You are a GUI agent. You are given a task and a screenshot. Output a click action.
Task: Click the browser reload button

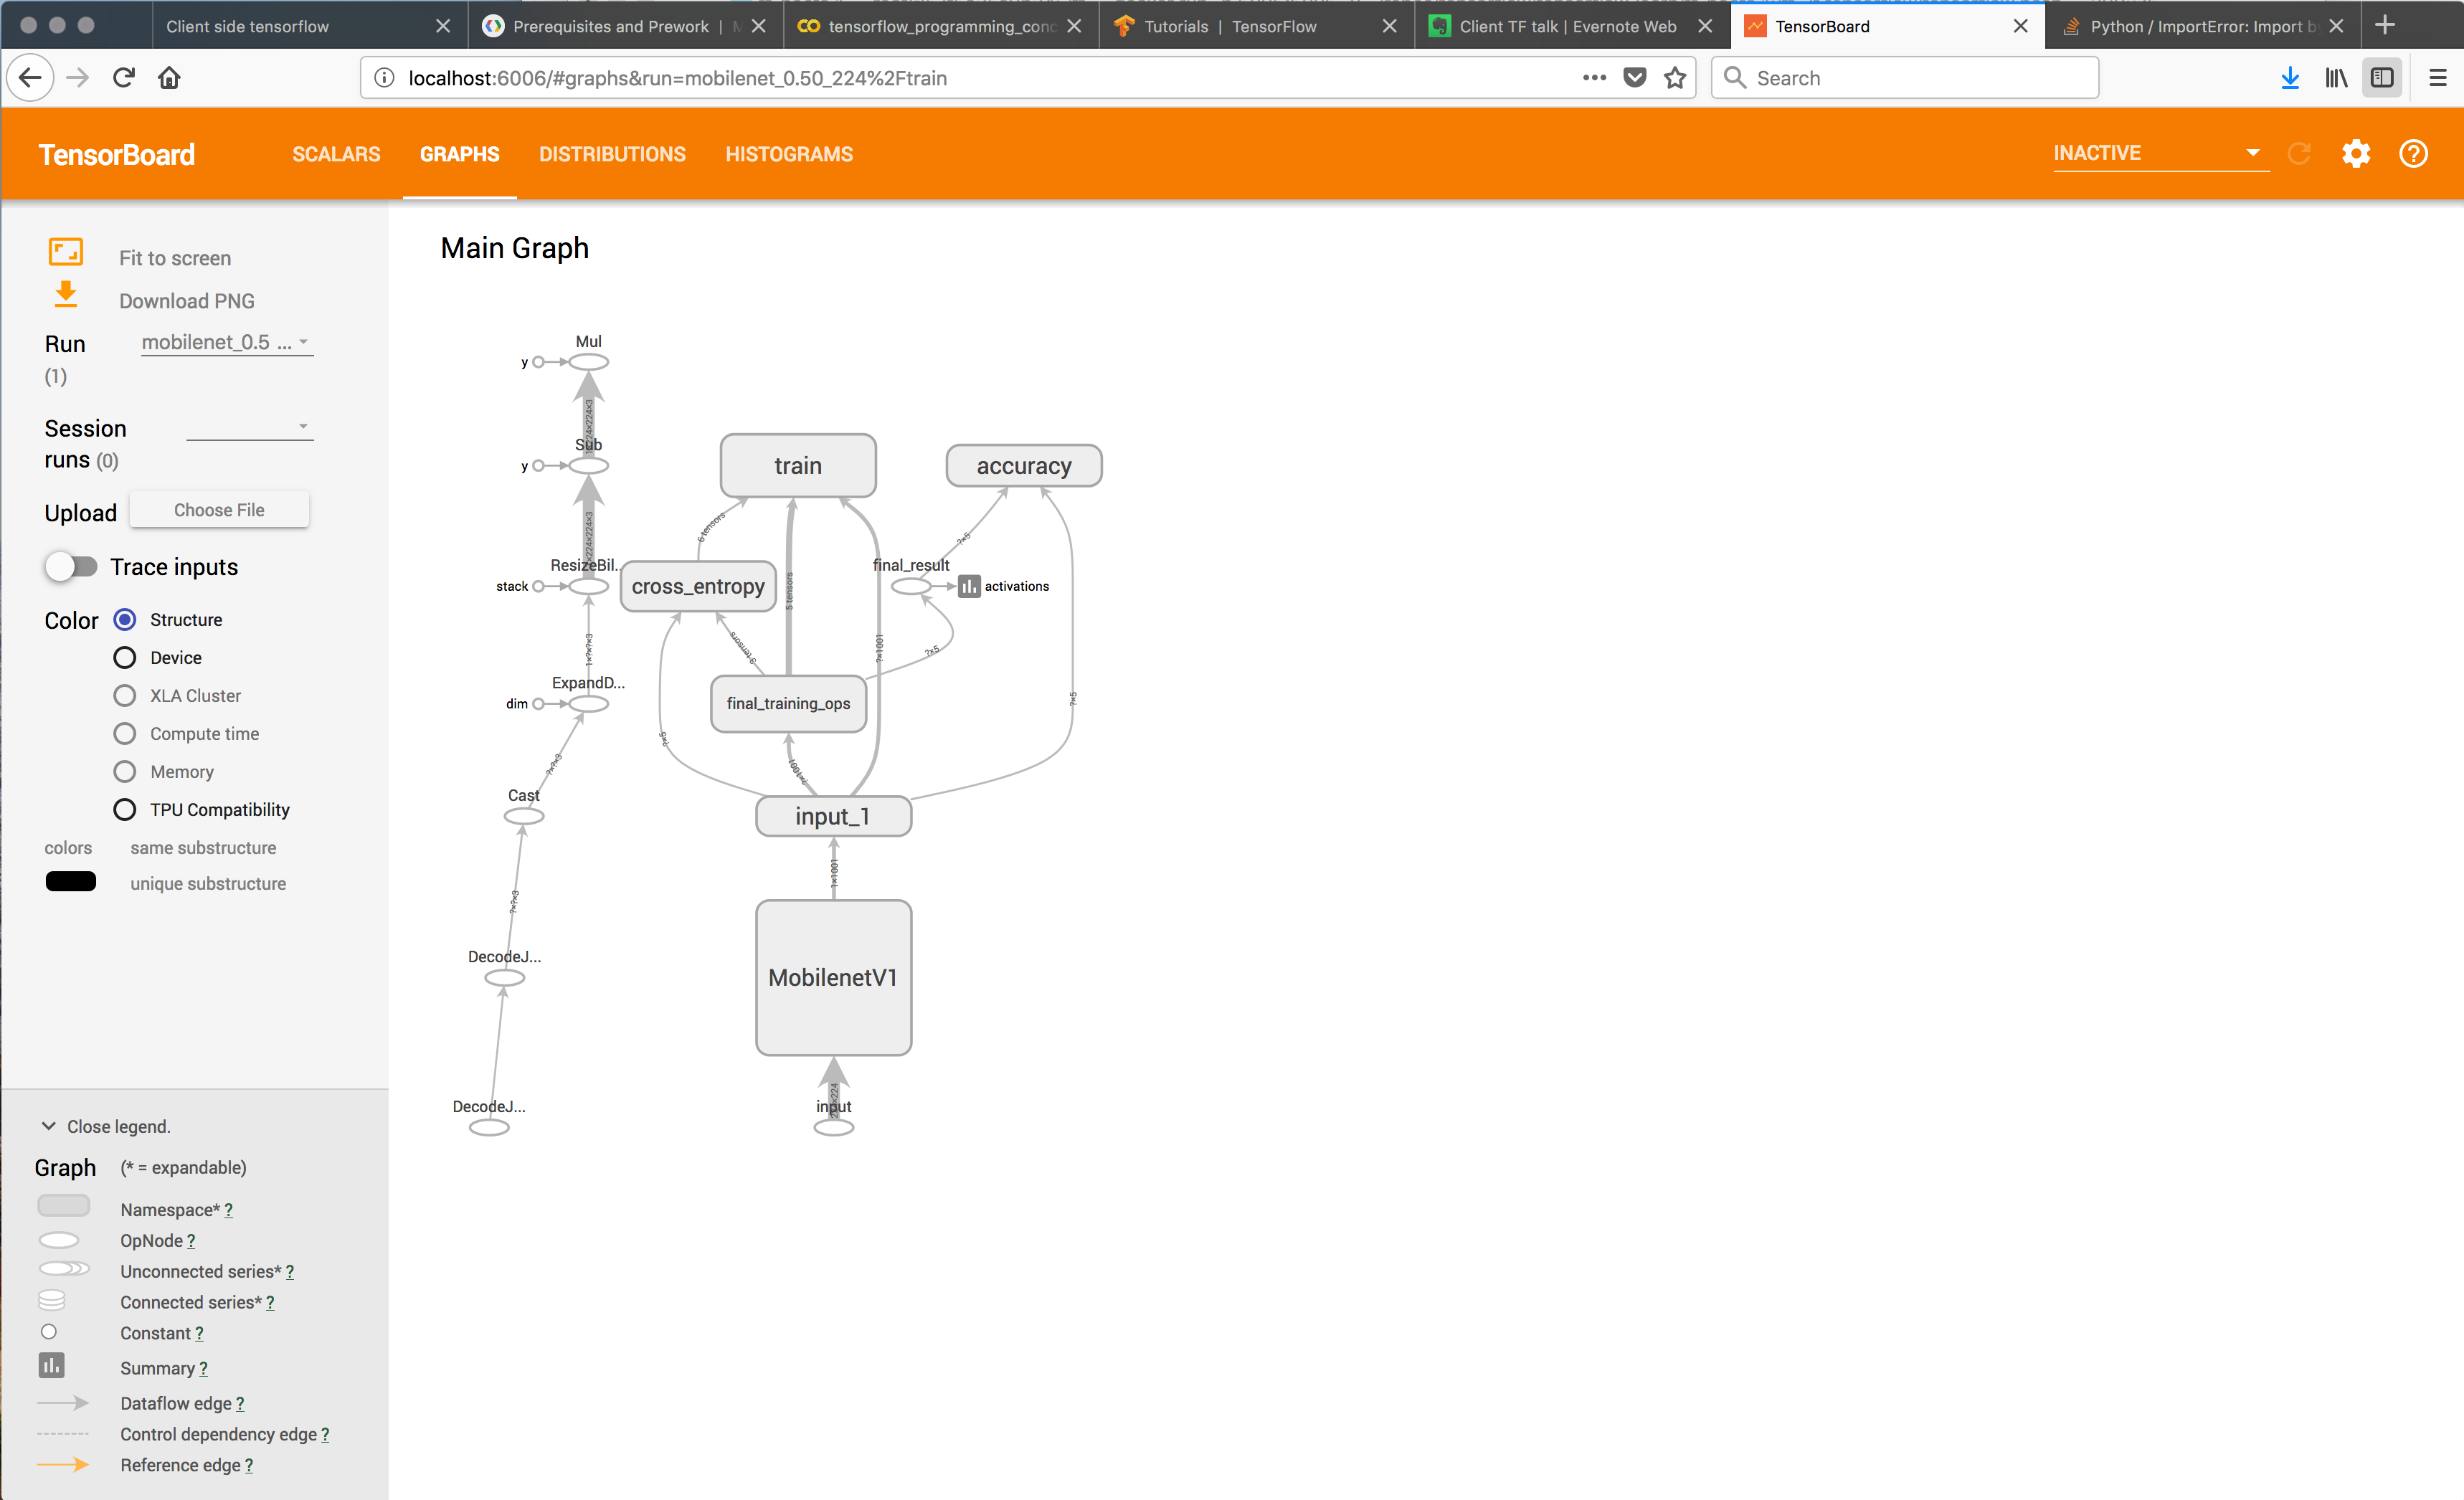[x=124, y=78]
